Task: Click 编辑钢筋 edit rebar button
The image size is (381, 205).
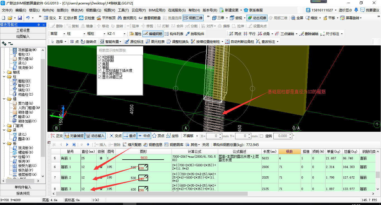Action: [x=153, y=34]
